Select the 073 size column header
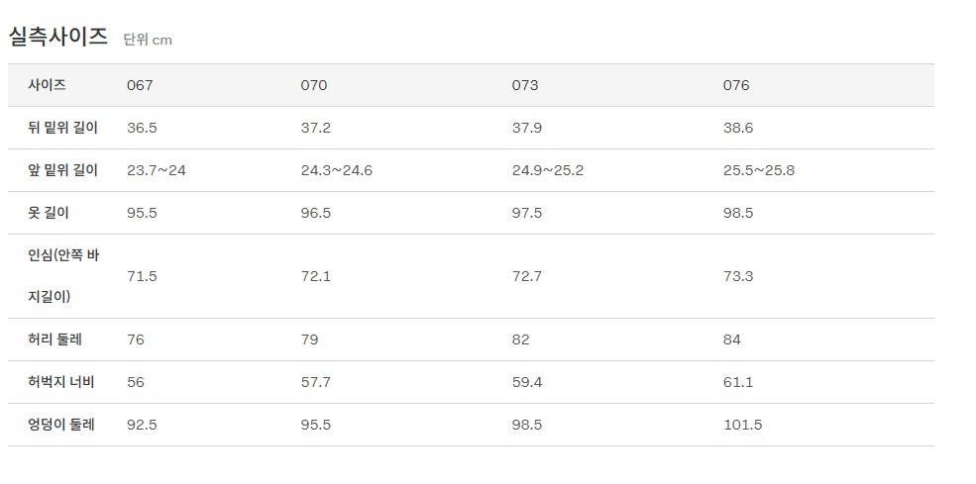The image size is (976, 484). coord(525,85)
